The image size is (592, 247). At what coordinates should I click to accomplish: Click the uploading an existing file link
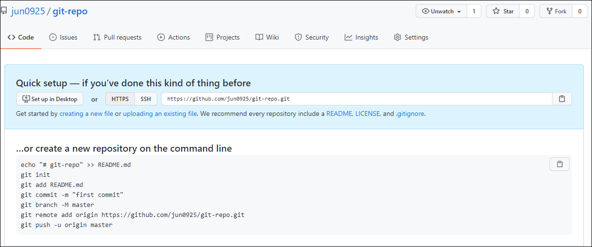[x=160, y=114]
